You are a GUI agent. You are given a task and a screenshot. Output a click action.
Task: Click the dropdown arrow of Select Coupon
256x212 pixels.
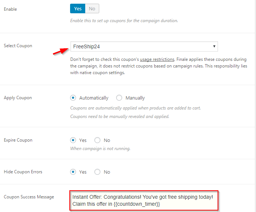pyautogui.click(x=214, y=46)
